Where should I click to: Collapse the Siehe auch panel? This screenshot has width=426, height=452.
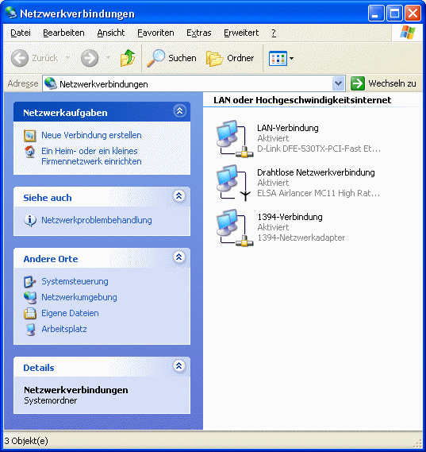tap(178, 196)
